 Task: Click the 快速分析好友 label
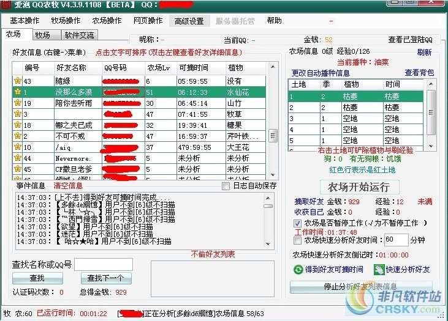click(408, 270)
